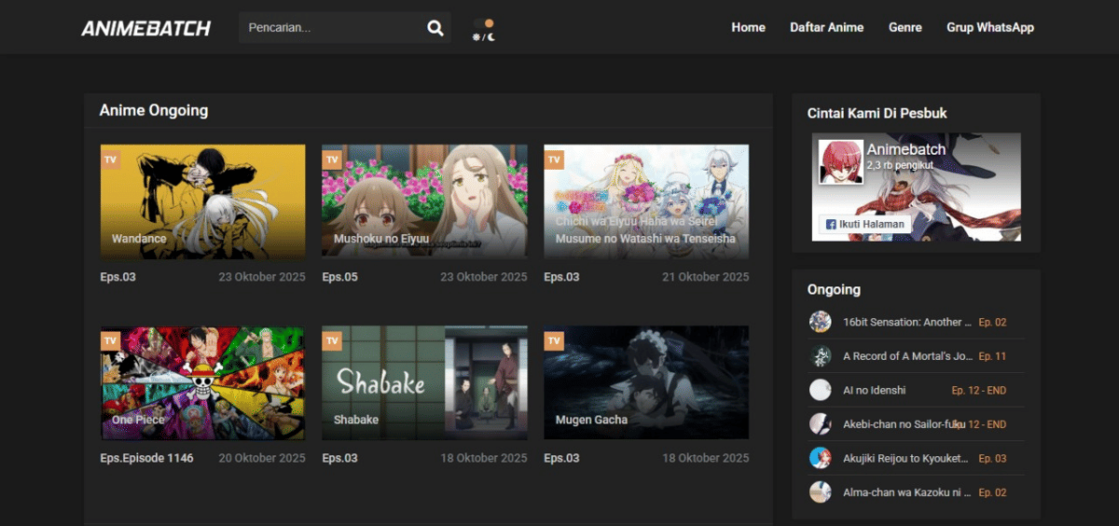This screenshot has height=526, width=1119.
Task: Click the TV badge on One Piece
Action: coord(110,341)
